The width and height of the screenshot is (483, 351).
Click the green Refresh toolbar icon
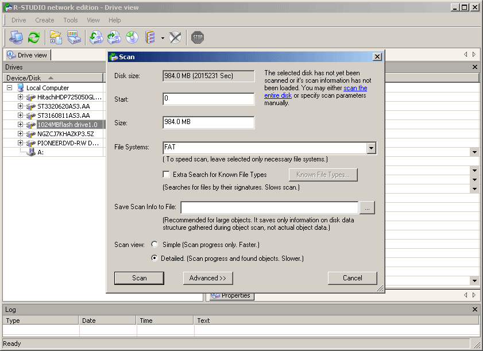click(33, 37)
